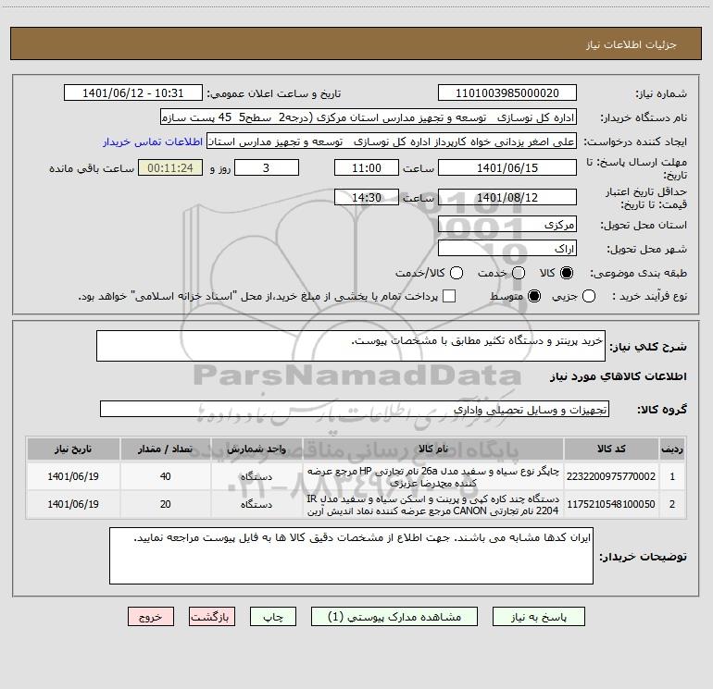Image resolution: width=713 pixels, height=689 pixels.
Task: Select the کالا radio button
Action: click(567, 273)
